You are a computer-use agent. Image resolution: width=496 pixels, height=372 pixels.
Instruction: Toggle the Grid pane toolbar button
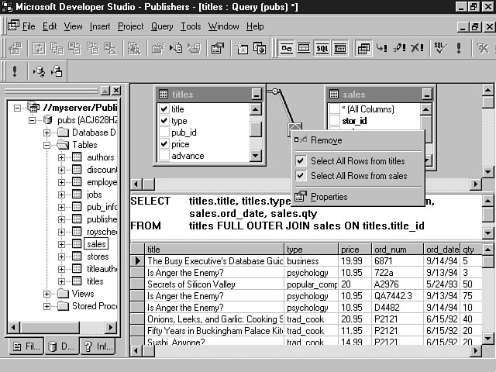(304, 48)
